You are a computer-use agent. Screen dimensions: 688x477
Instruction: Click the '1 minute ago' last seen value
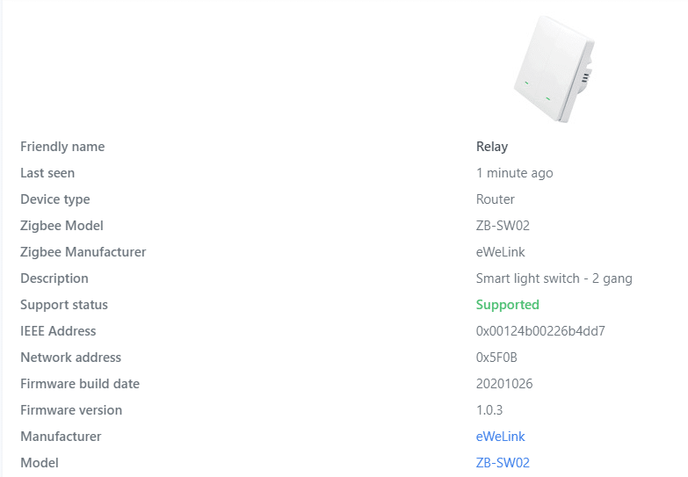coord(515,173)
